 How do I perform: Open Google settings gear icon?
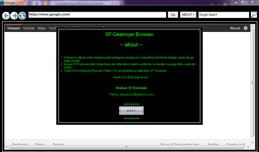246,28
